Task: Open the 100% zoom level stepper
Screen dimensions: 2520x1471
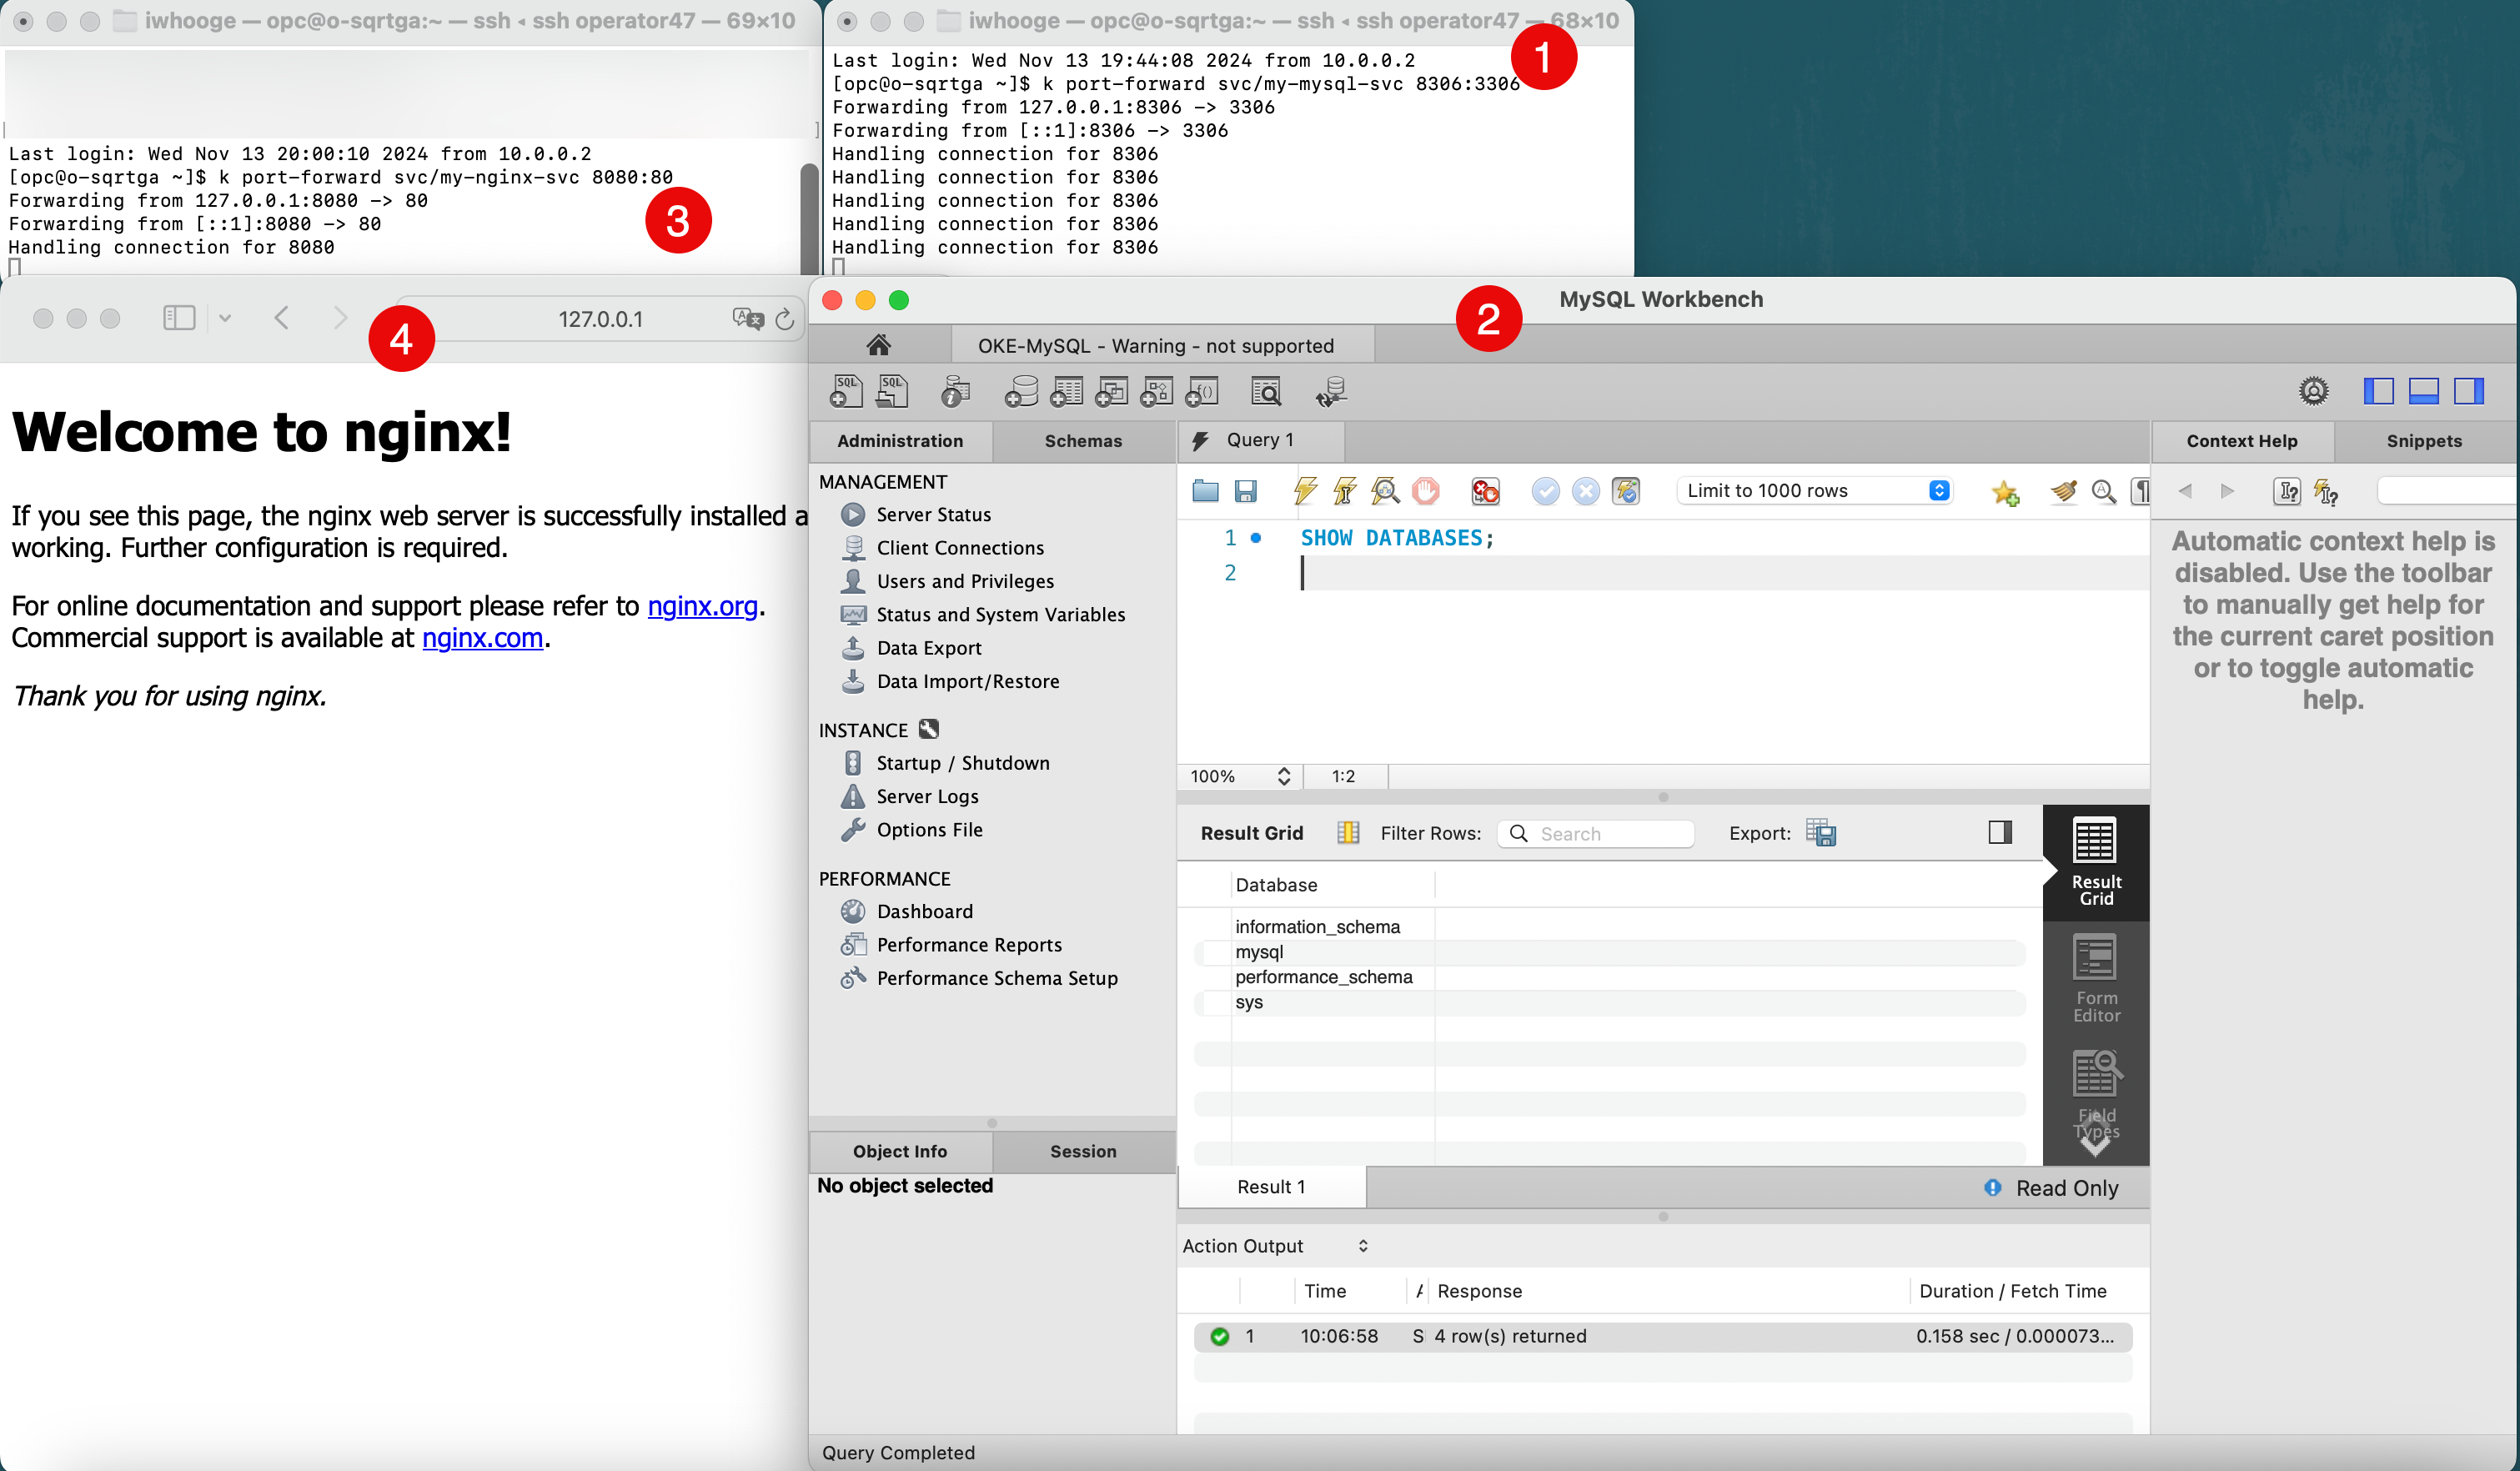Action: click(x=1284, y=776)
